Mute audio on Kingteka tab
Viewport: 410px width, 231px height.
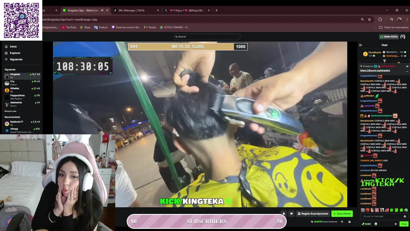coord(102,10)
